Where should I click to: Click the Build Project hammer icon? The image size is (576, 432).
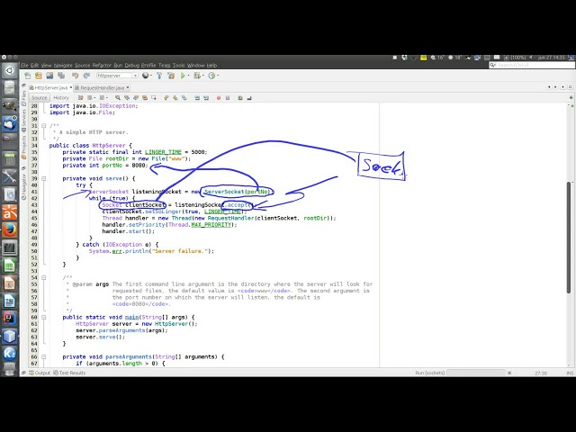(x=159, y=76)
